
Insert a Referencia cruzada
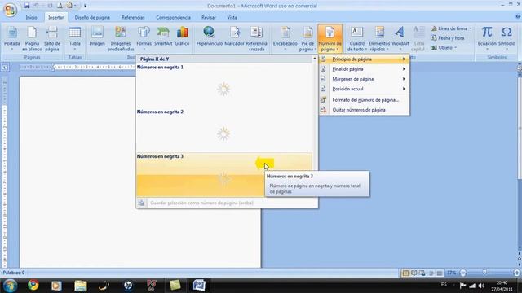coord(256,39)
